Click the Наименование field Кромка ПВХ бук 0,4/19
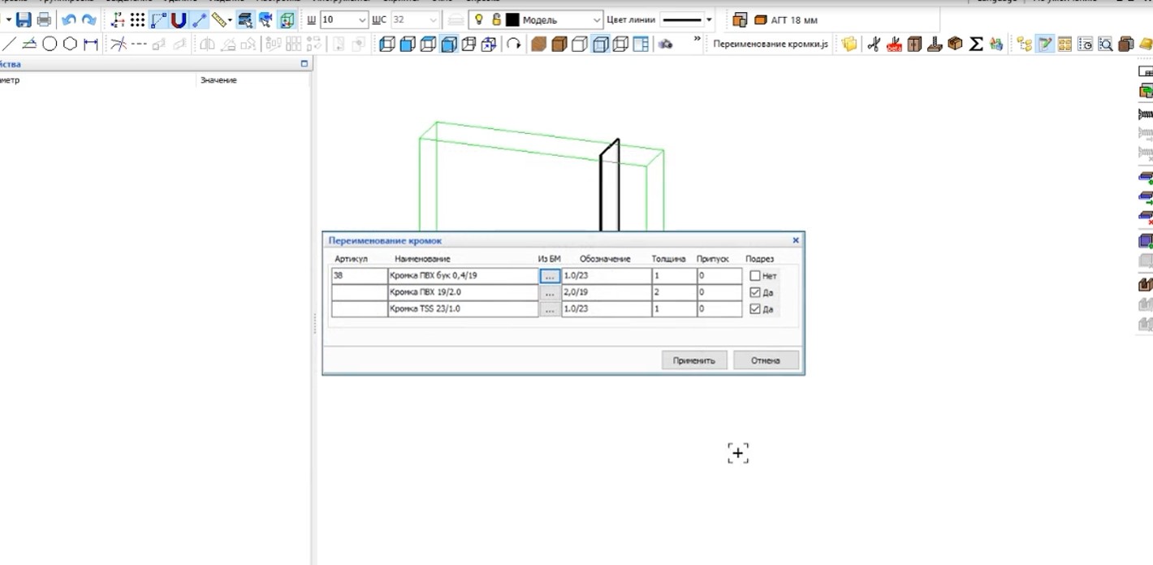 (x=462, y=276)
